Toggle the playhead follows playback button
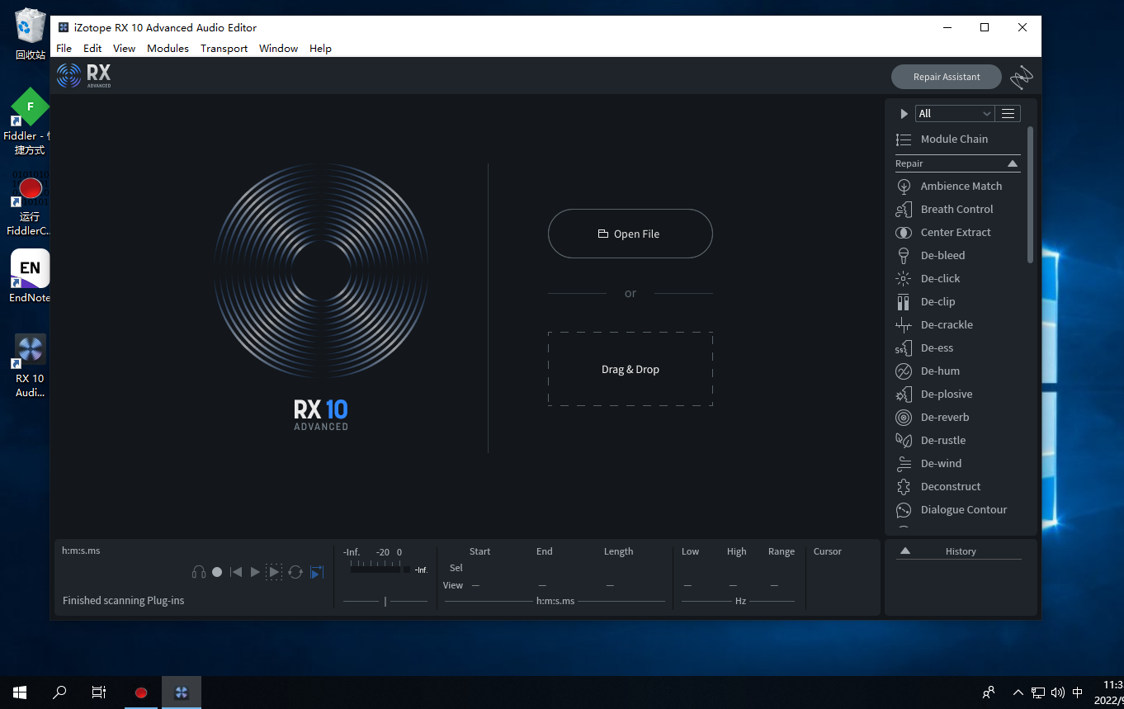 pos(317,572)
